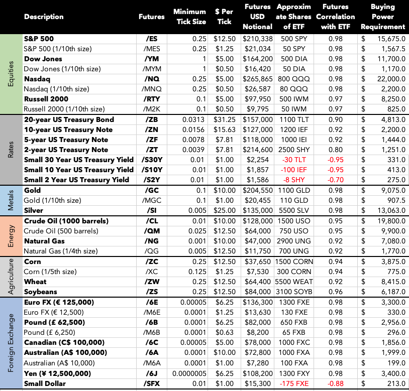Click the red -175 FXE cell
Image resolution: width=409 pixels, height=391 pixels.
tap(294, 383)
